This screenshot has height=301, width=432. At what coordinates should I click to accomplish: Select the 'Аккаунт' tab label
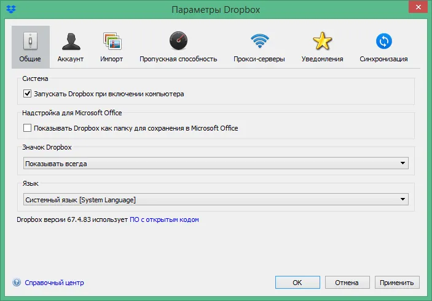coord(71,59)
